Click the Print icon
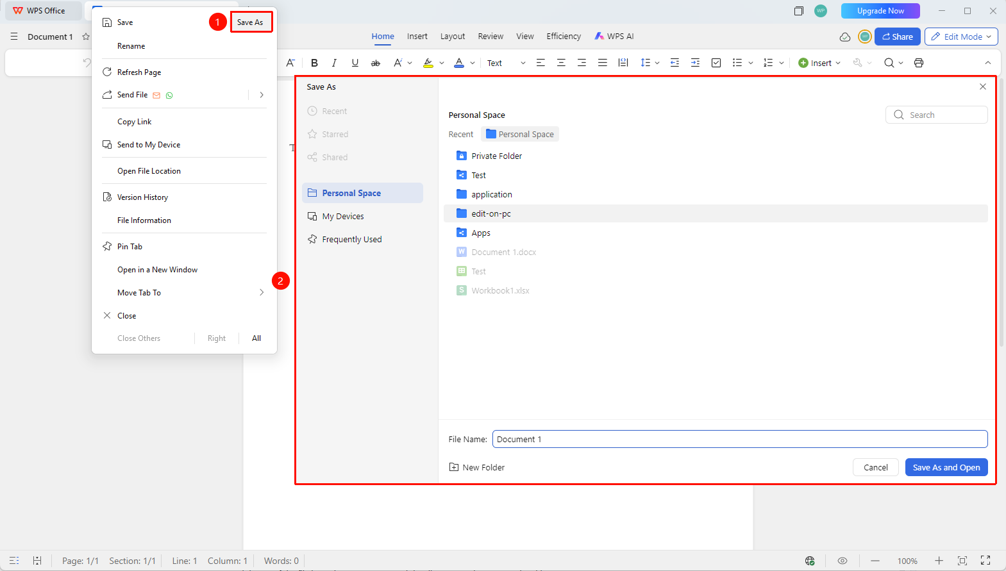 pyautogui.click(x=919, y=63)
